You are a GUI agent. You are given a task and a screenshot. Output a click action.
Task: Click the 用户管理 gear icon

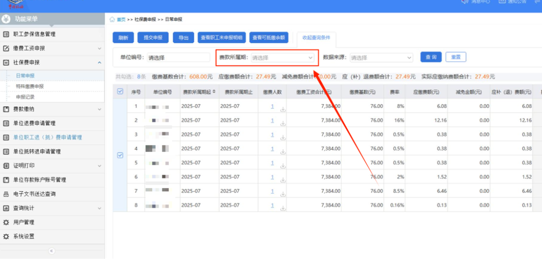(x=6, y=222)
